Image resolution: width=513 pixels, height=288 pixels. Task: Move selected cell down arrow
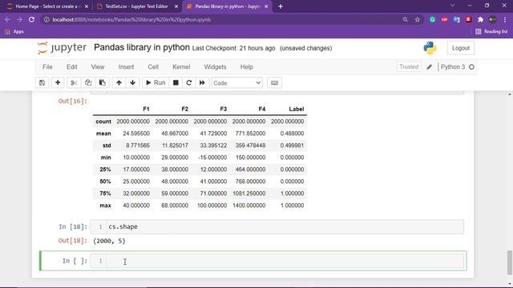tap(132, 83)
